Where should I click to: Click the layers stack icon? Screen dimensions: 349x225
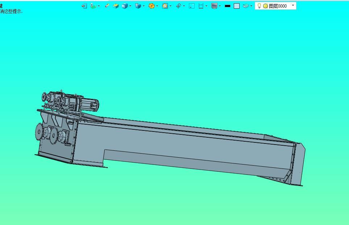246,6
